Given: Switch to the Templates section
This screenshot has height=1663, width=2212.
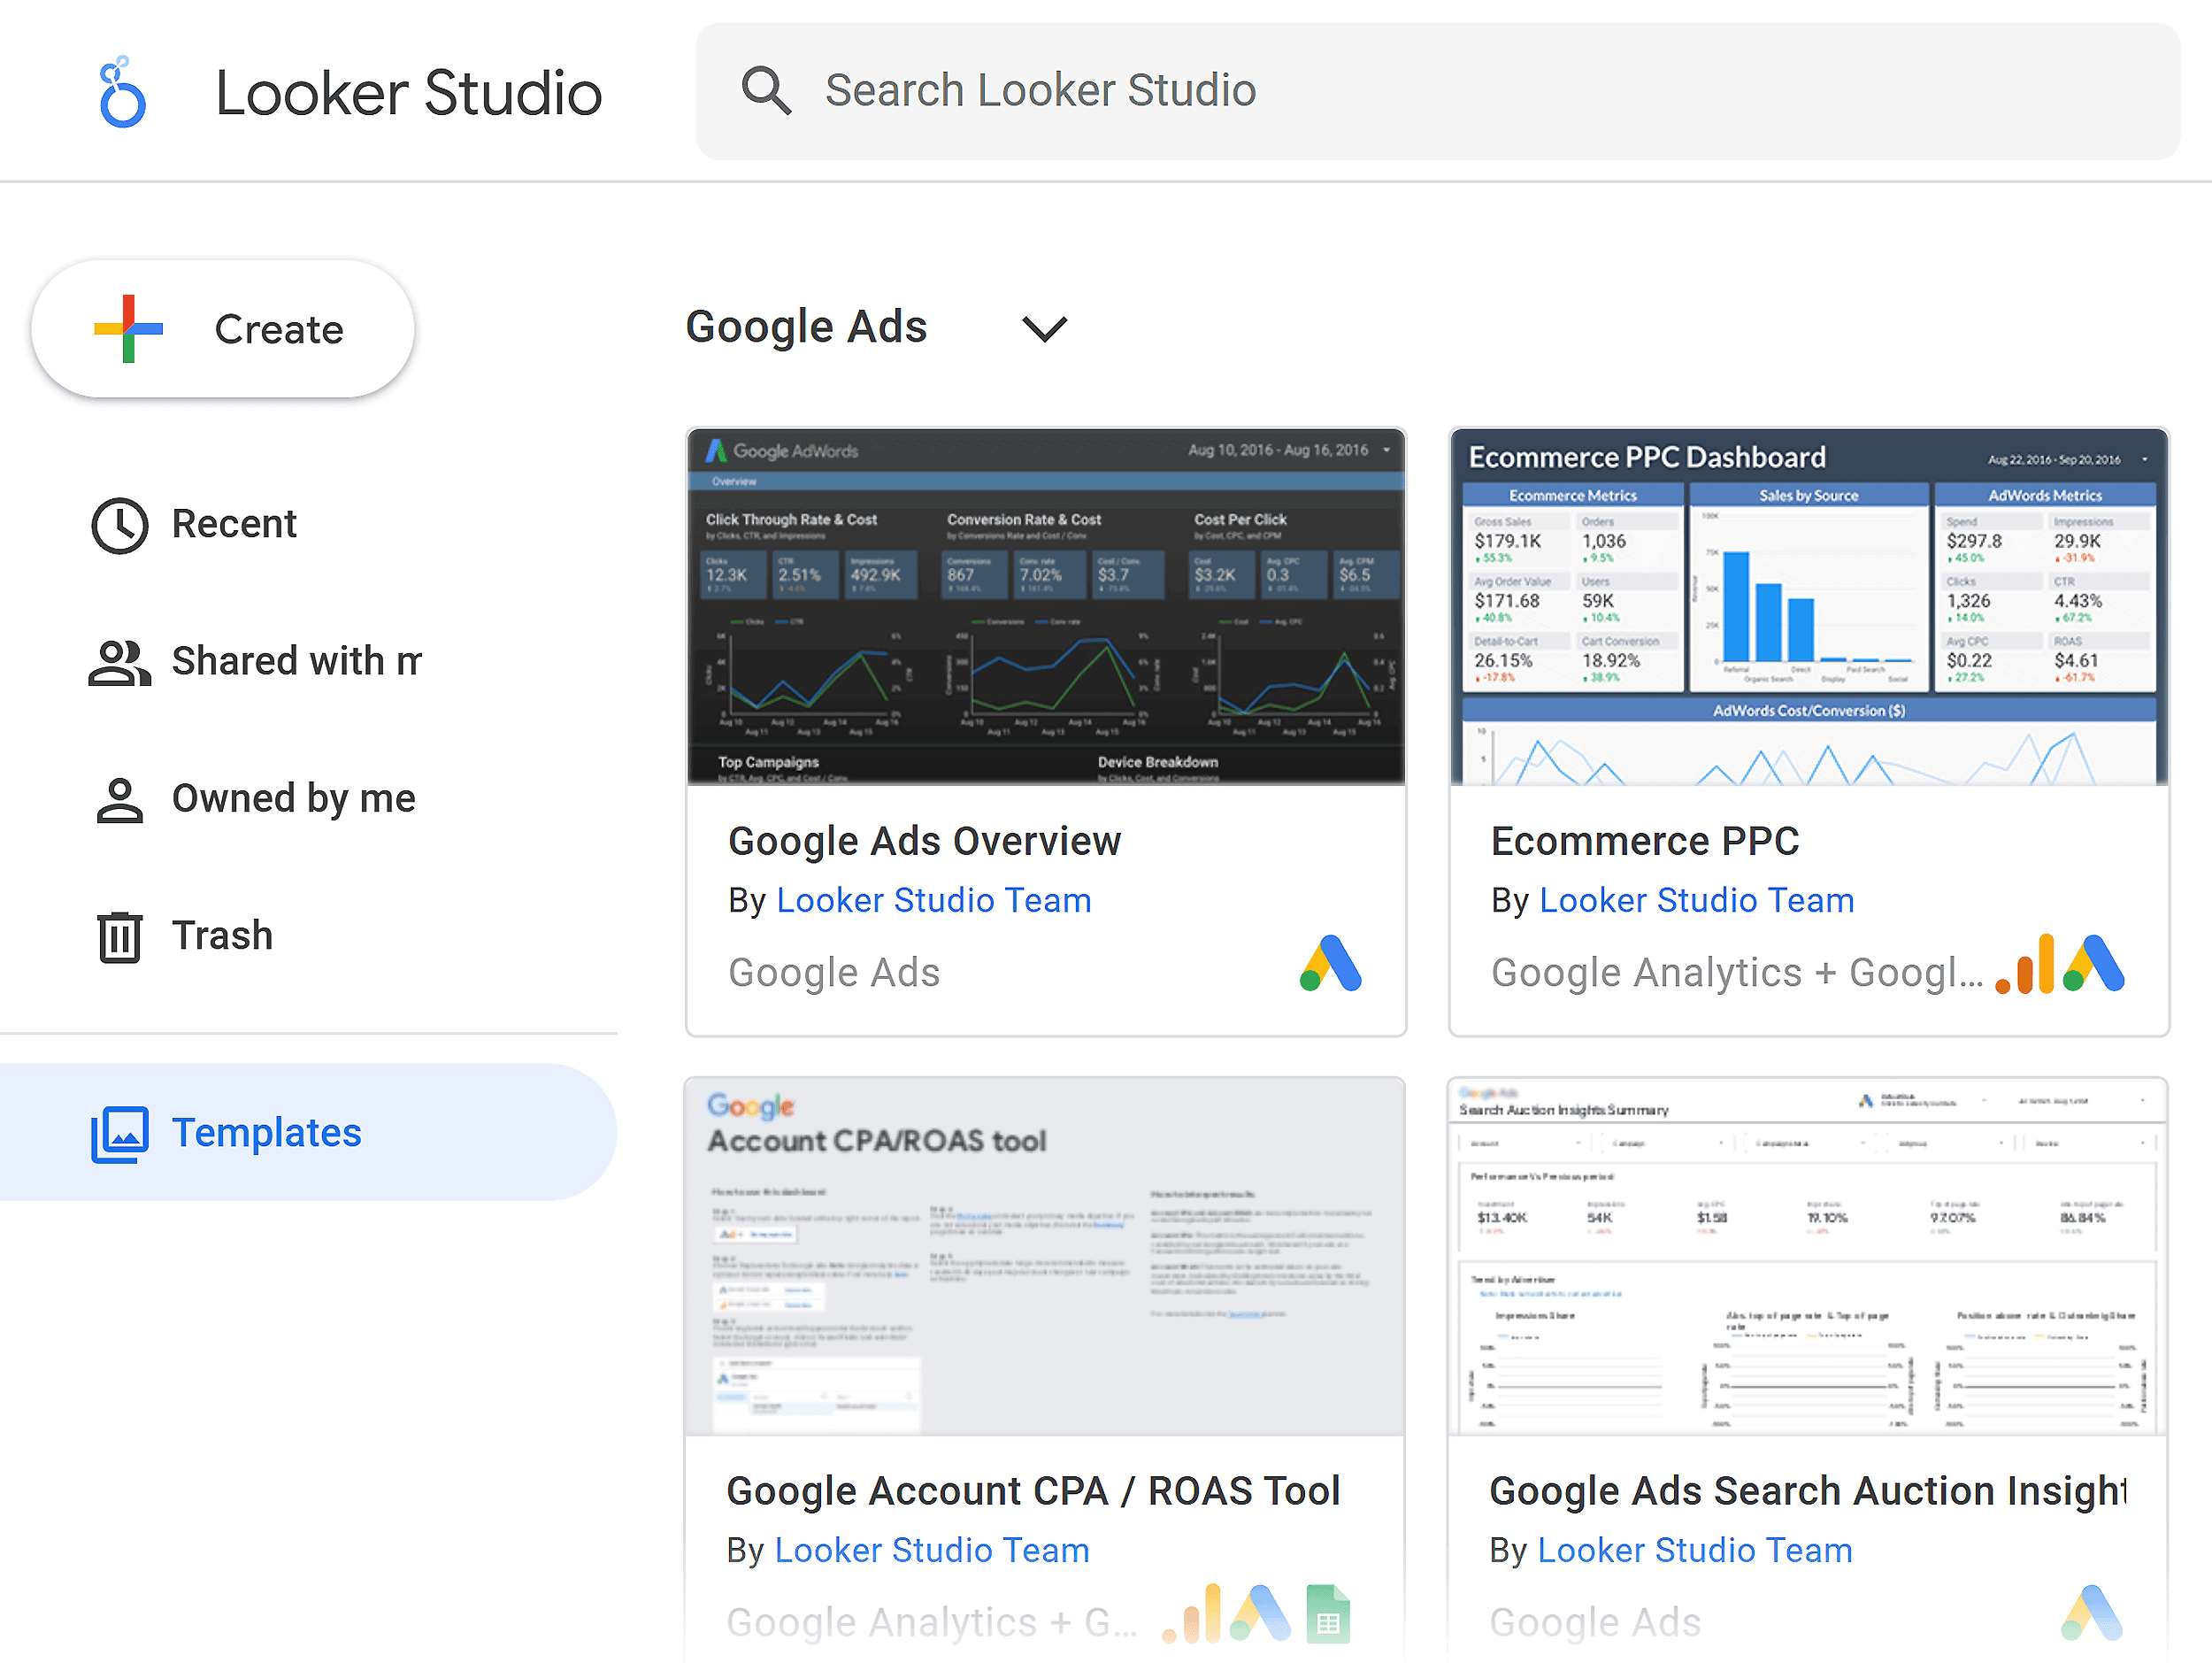Looking at the screenshot, I should pyautogui.click(x=266, y=1132).
